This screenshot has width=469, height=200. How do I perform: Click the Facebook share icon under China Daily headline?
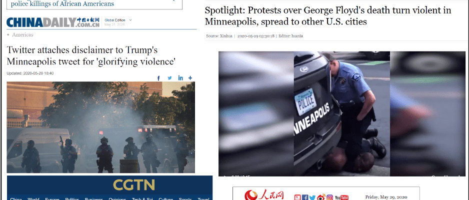point(158,78)
